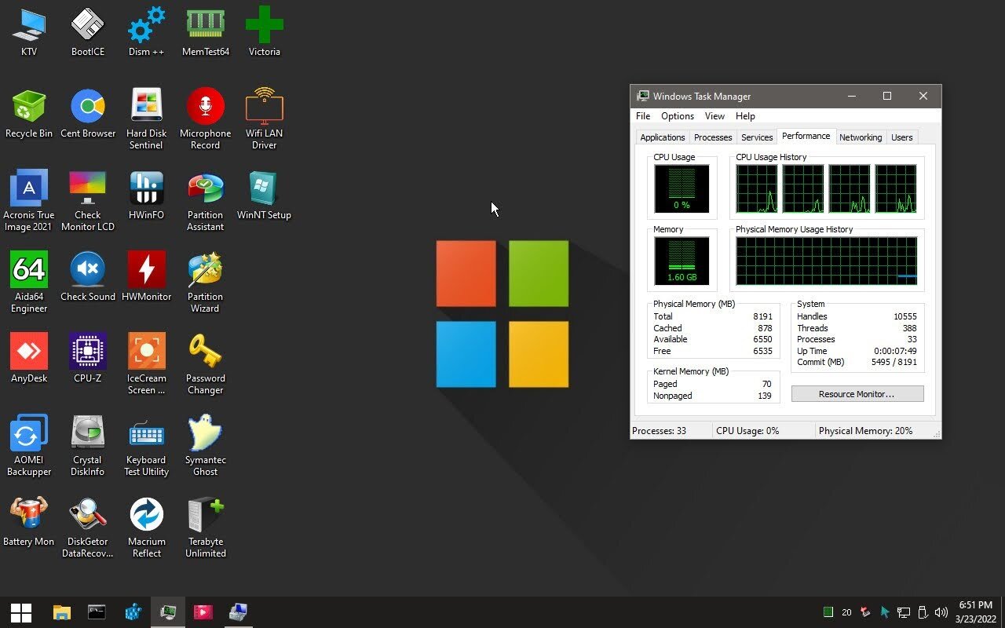Open the Recycle Bin
The height and width of the screenshot is (628, 1005).
[29, 114]
